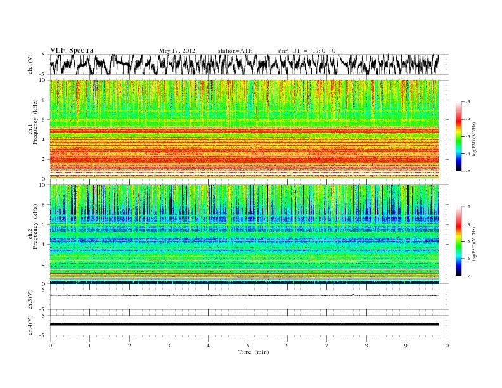This screenshot has height=388, width=502.
Task: Click the 'start UT = 17:0 :0' label
Action: (x=306, y=51)
